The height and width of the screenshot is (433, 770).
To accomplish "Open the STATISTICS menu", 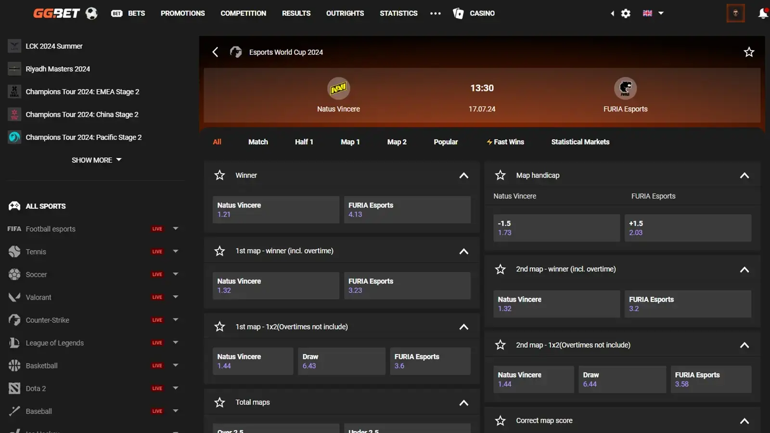I will tap(398, 13).
